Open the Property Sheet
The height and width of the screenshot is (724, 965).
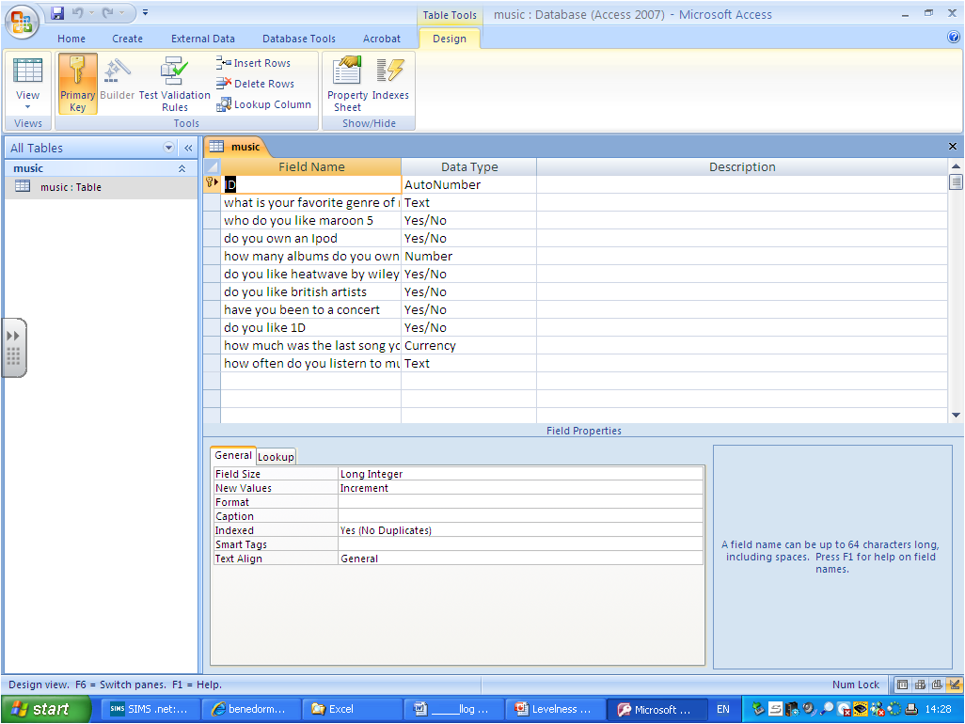click(346, 83)
